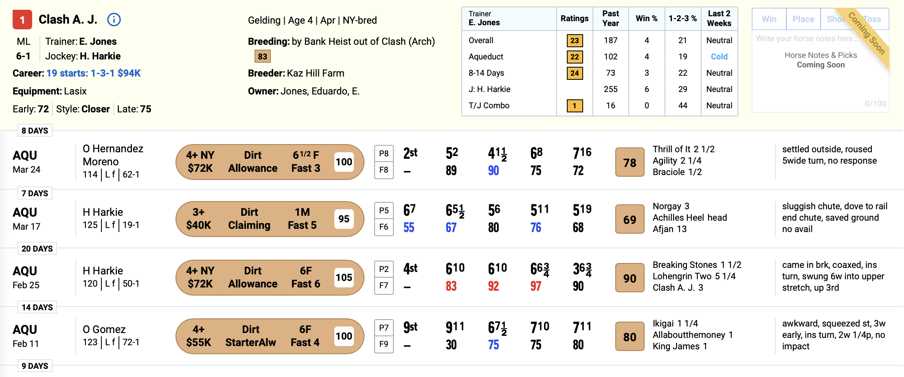Select the Win tab in the notes panel

[769, 19]
